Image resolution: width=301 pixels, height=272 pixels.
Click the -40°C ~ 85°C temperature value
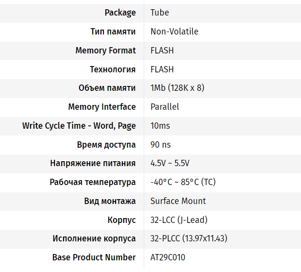[x=183, y=182]
